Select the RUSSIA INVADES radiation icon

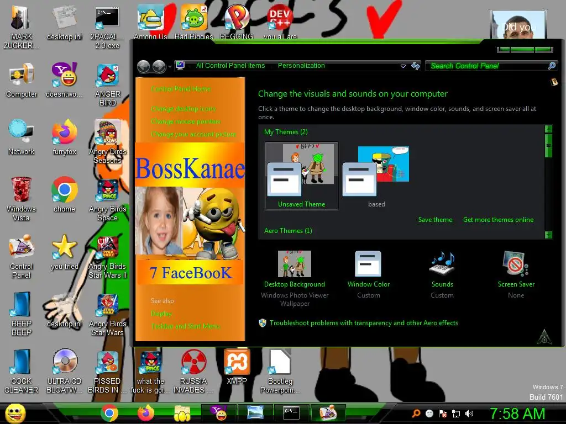(193, 372)
